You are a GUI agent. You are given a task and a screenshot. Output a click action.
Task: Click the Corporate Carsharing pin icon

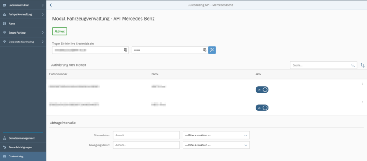tap(4, 42)
